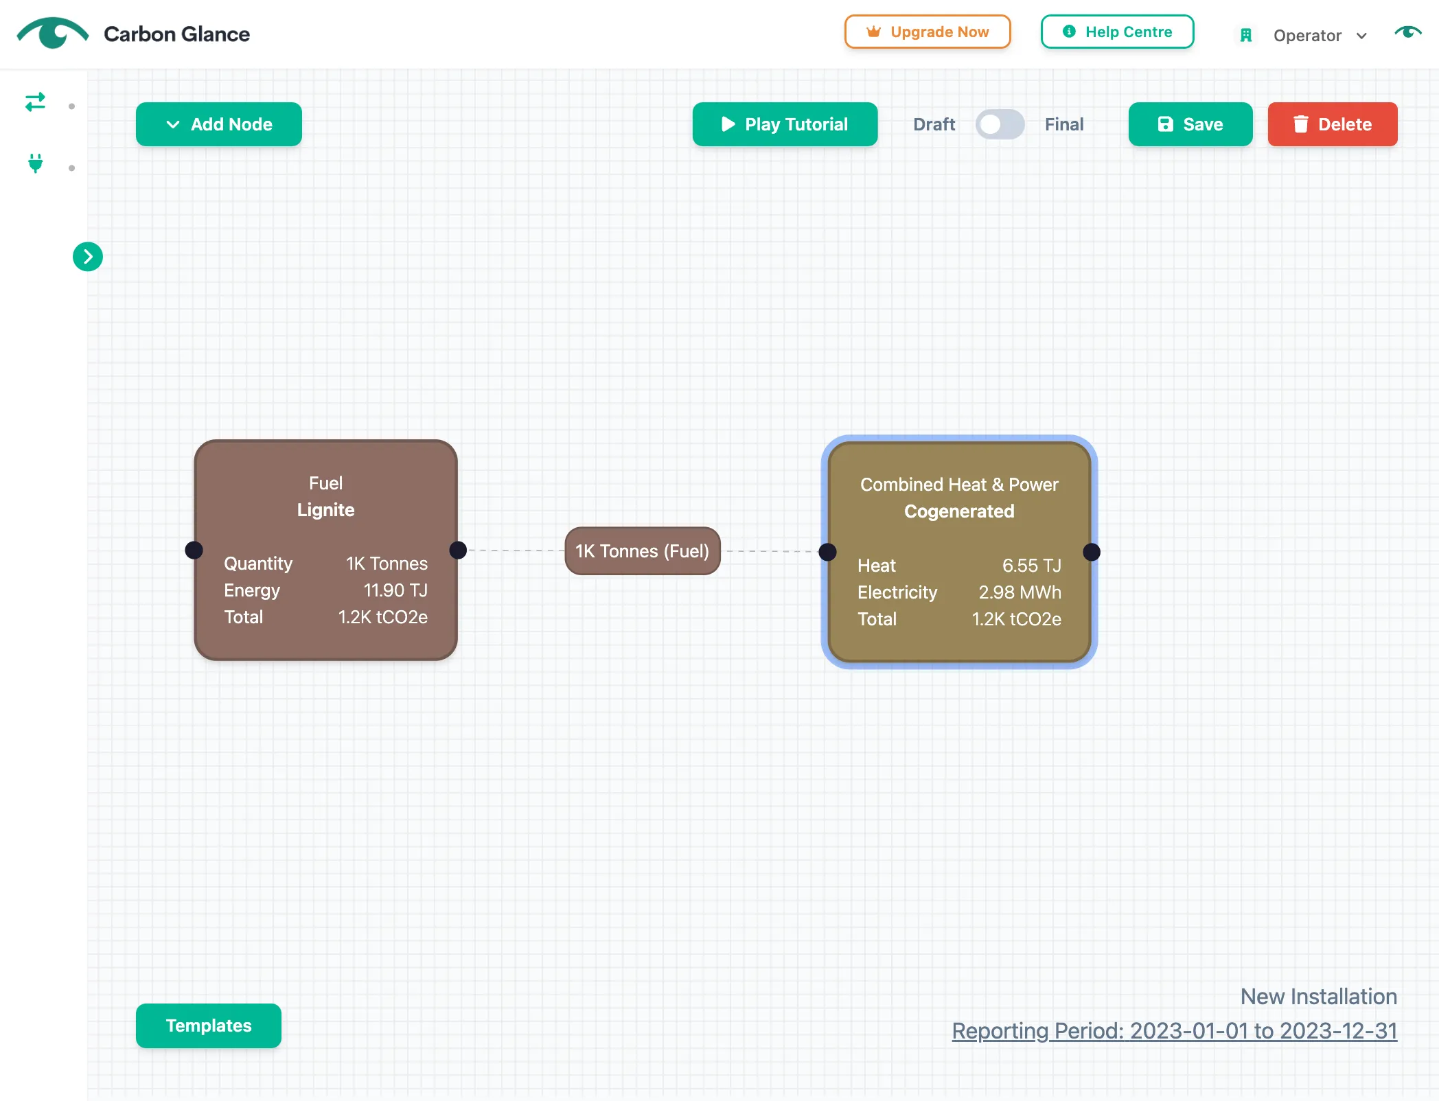
Task: Toggle the Draft/Final switch
Action: point(1000,124)
